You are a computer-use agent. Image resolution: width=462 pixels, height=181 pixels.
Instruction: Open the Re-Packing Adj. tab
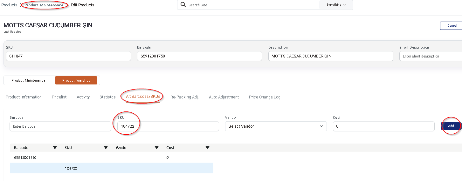point(184,97)
